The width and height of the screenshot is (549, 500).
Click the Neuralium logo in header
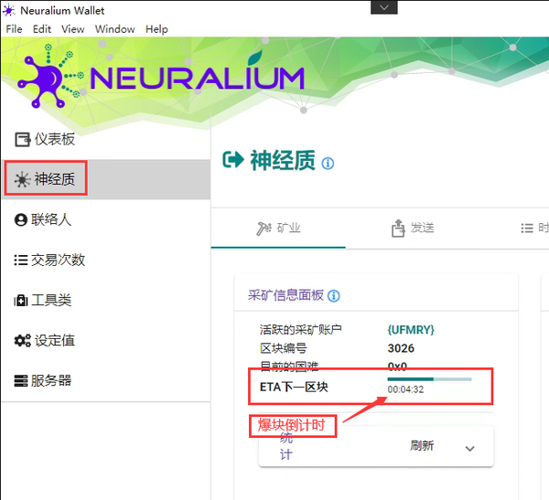160,78
